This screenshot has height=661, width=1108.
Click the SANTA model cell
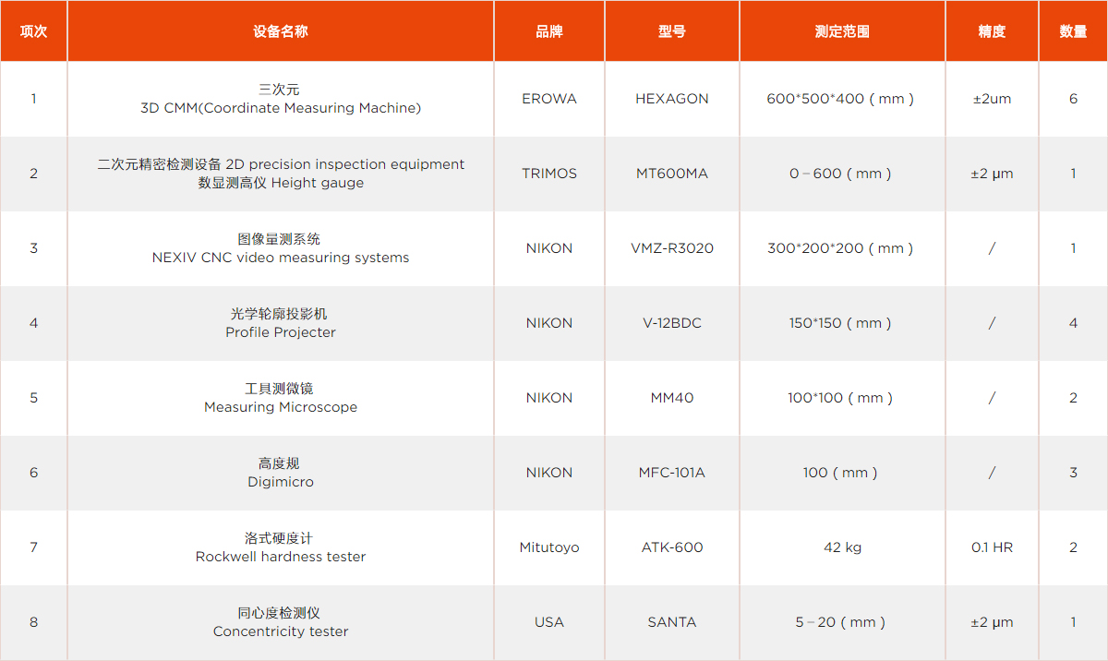(672, 622)
